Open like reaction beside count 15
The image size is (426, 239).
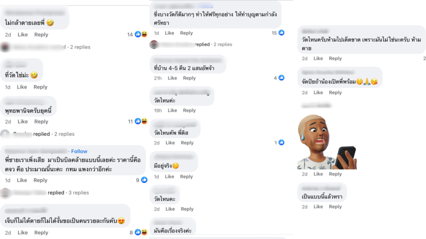[282, 33]
